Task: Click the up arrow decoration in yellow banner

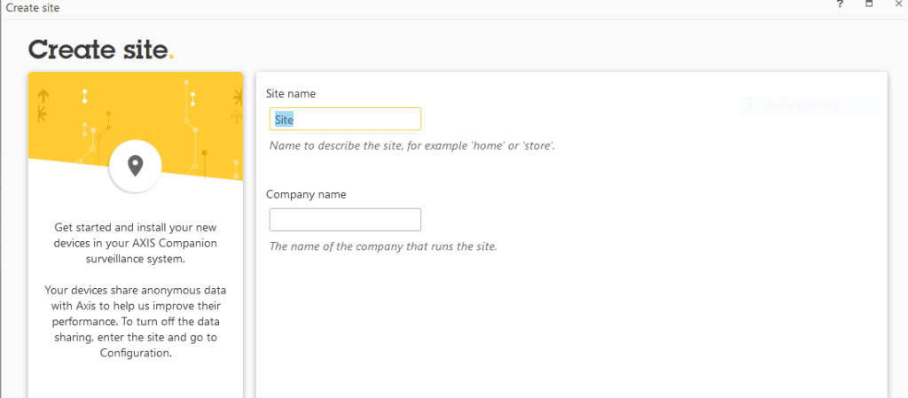Action: coord(43,96)
